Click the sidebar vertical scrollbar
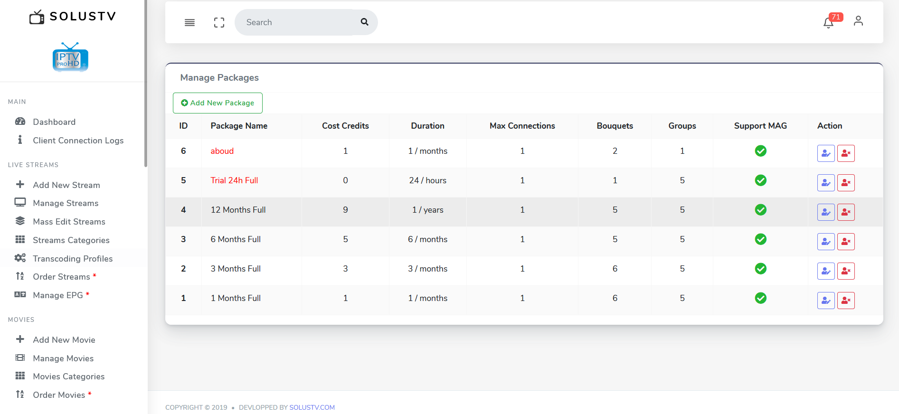Image resolution: width=899 pixels, height=414 pixels. point(145,85)
